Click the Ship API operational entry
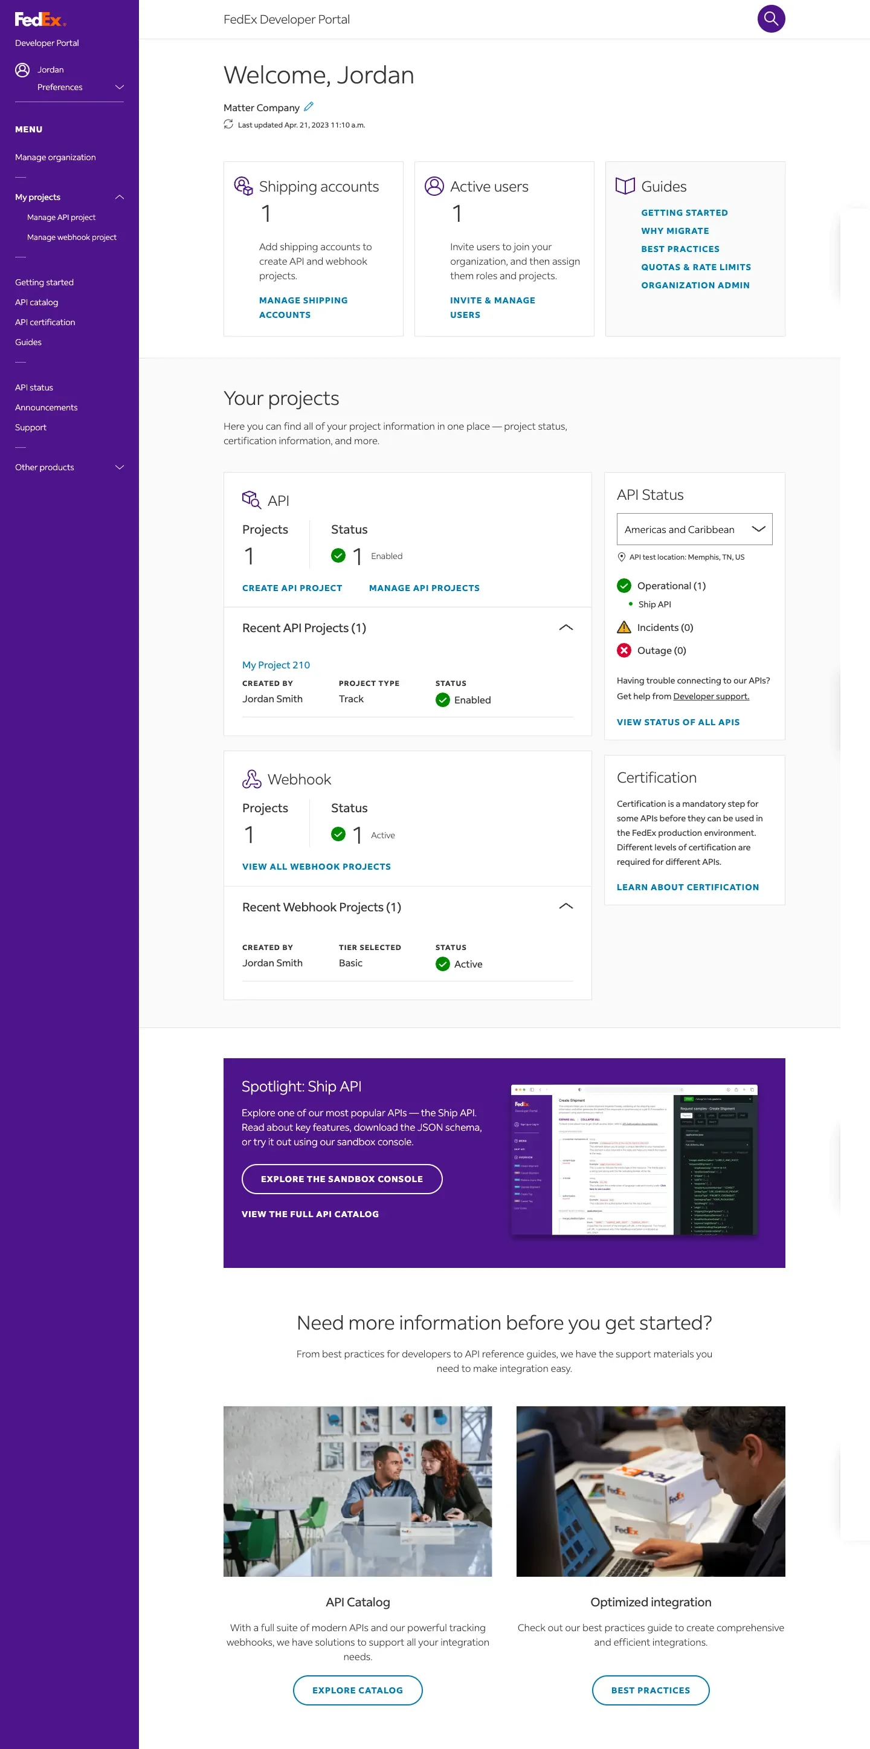This screenshot has height=1749, width=870. click(x=654, y=604)
